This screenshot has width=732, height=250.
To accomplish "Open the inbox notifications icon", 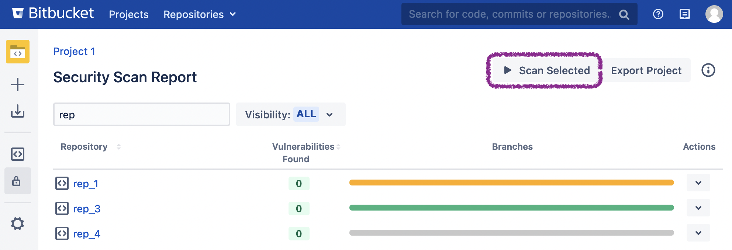I will pos(684,14).
